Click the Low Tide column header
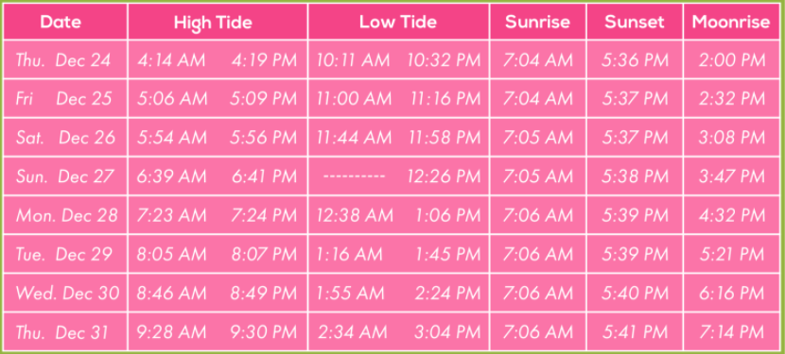The width and height of the screenshot is (785, 354). pyautogui.click(x=398, y=22)
